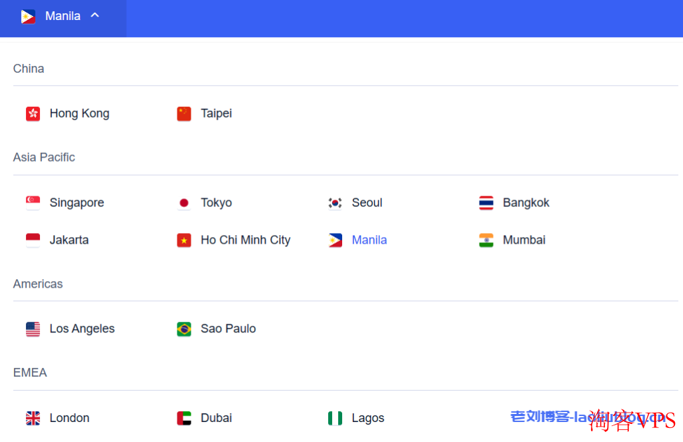Select Jakarta from Asia Pacific list

pyautogui.click(x=69, y=240)
